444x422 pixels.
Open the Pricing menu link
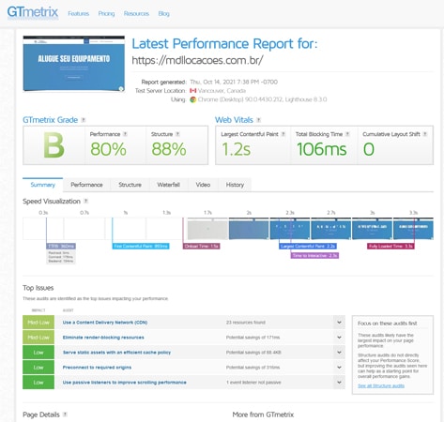click(106, 13)
